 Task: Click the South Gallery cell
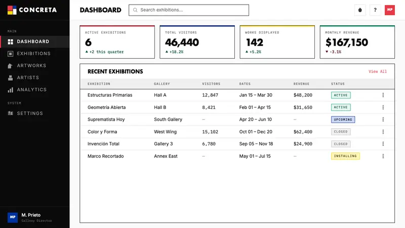click(168, 120)
